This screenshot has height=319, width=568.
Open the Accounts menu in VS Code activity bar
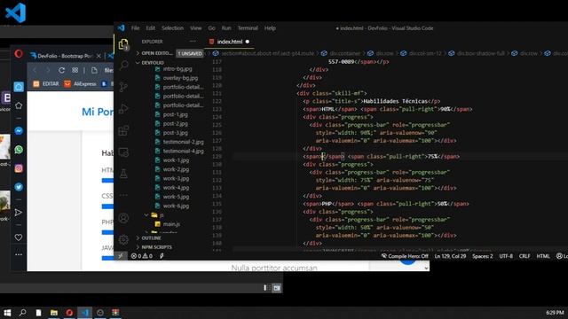pyautogui.click(x=123, y=218)
